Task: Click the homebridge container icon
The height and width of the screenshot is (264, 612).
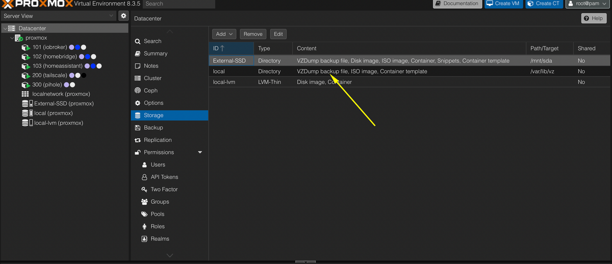Action: tap(25, 57)
